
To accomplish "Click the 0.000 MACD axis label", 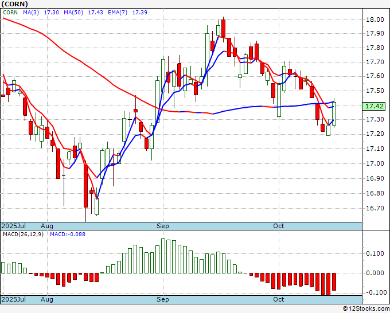I will coord(375,273).
